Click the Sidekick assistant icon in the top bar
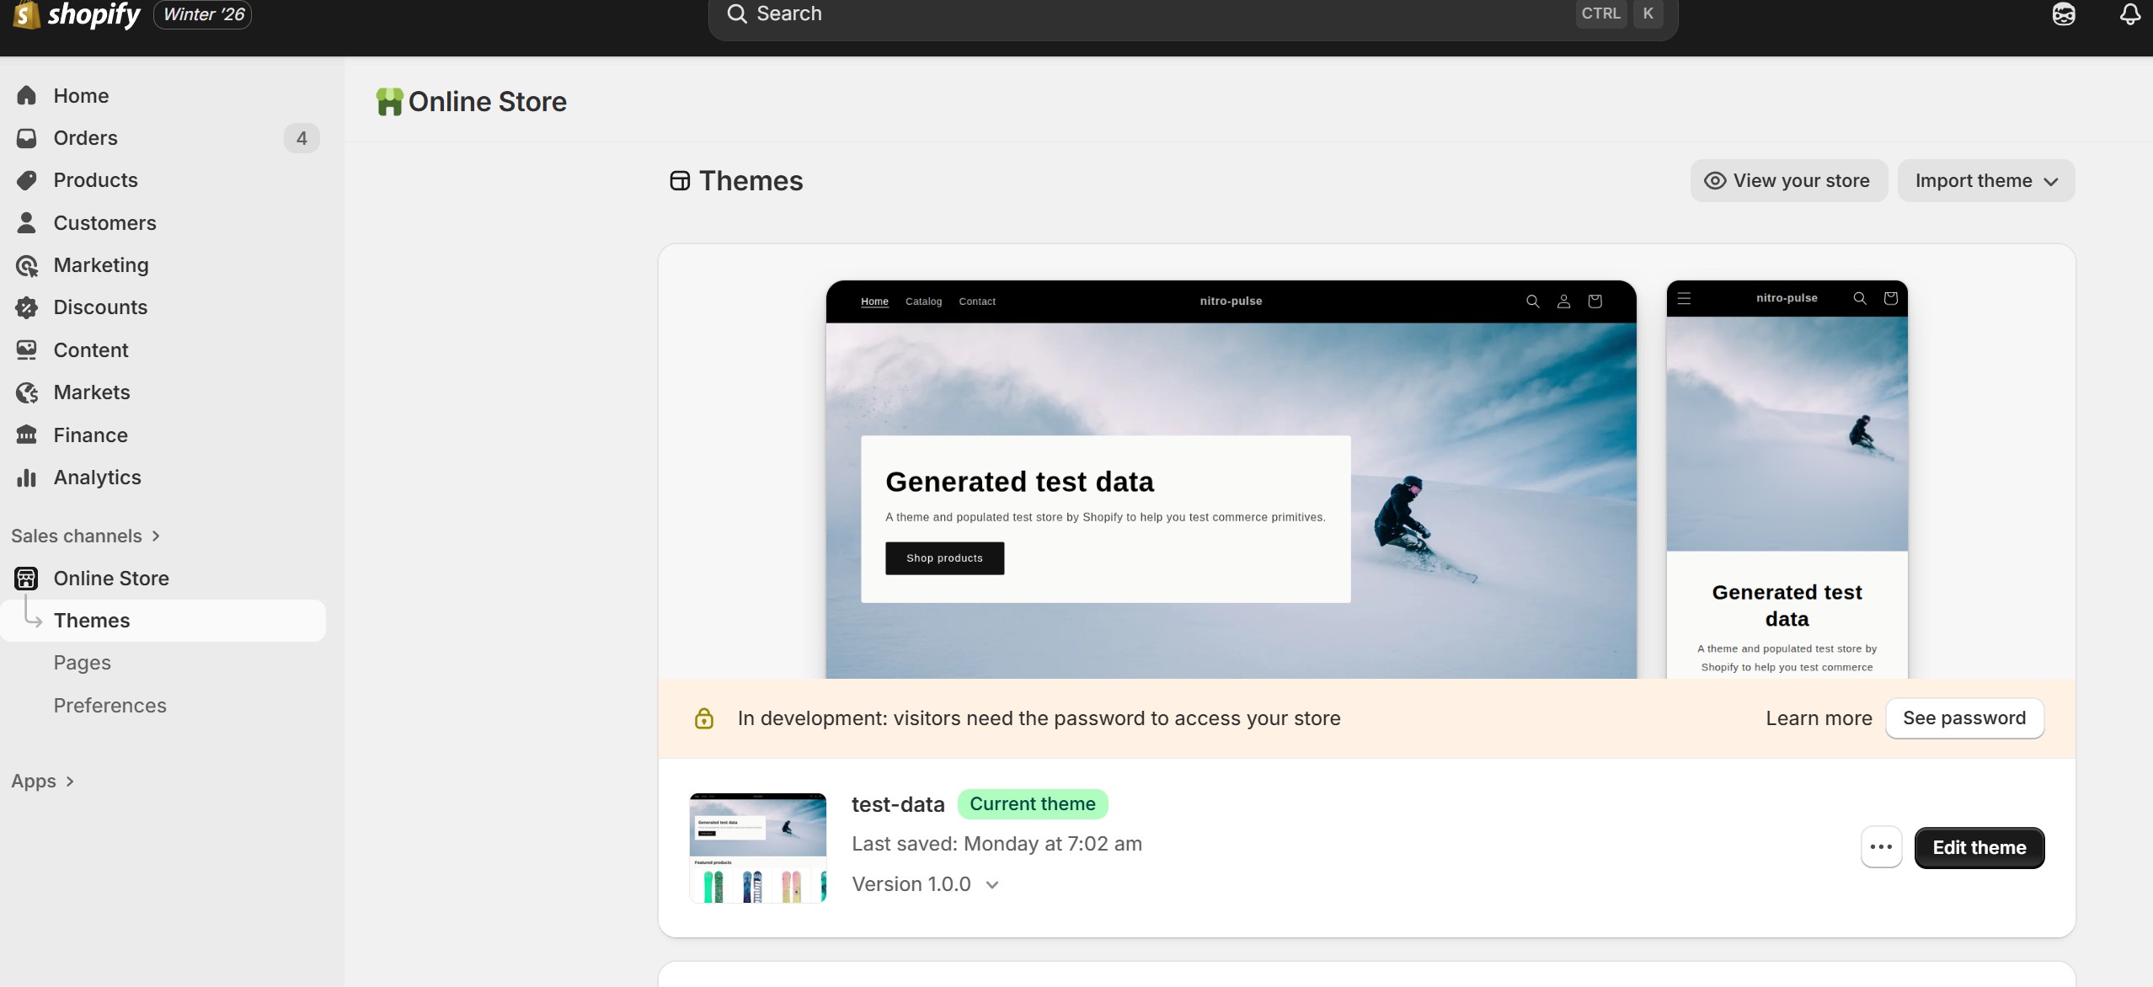The image size is (2153, 987). [2063, 14]
